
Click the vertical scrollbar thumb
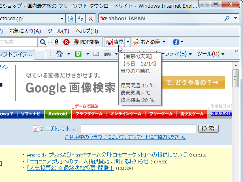click(x=236, y=78)
